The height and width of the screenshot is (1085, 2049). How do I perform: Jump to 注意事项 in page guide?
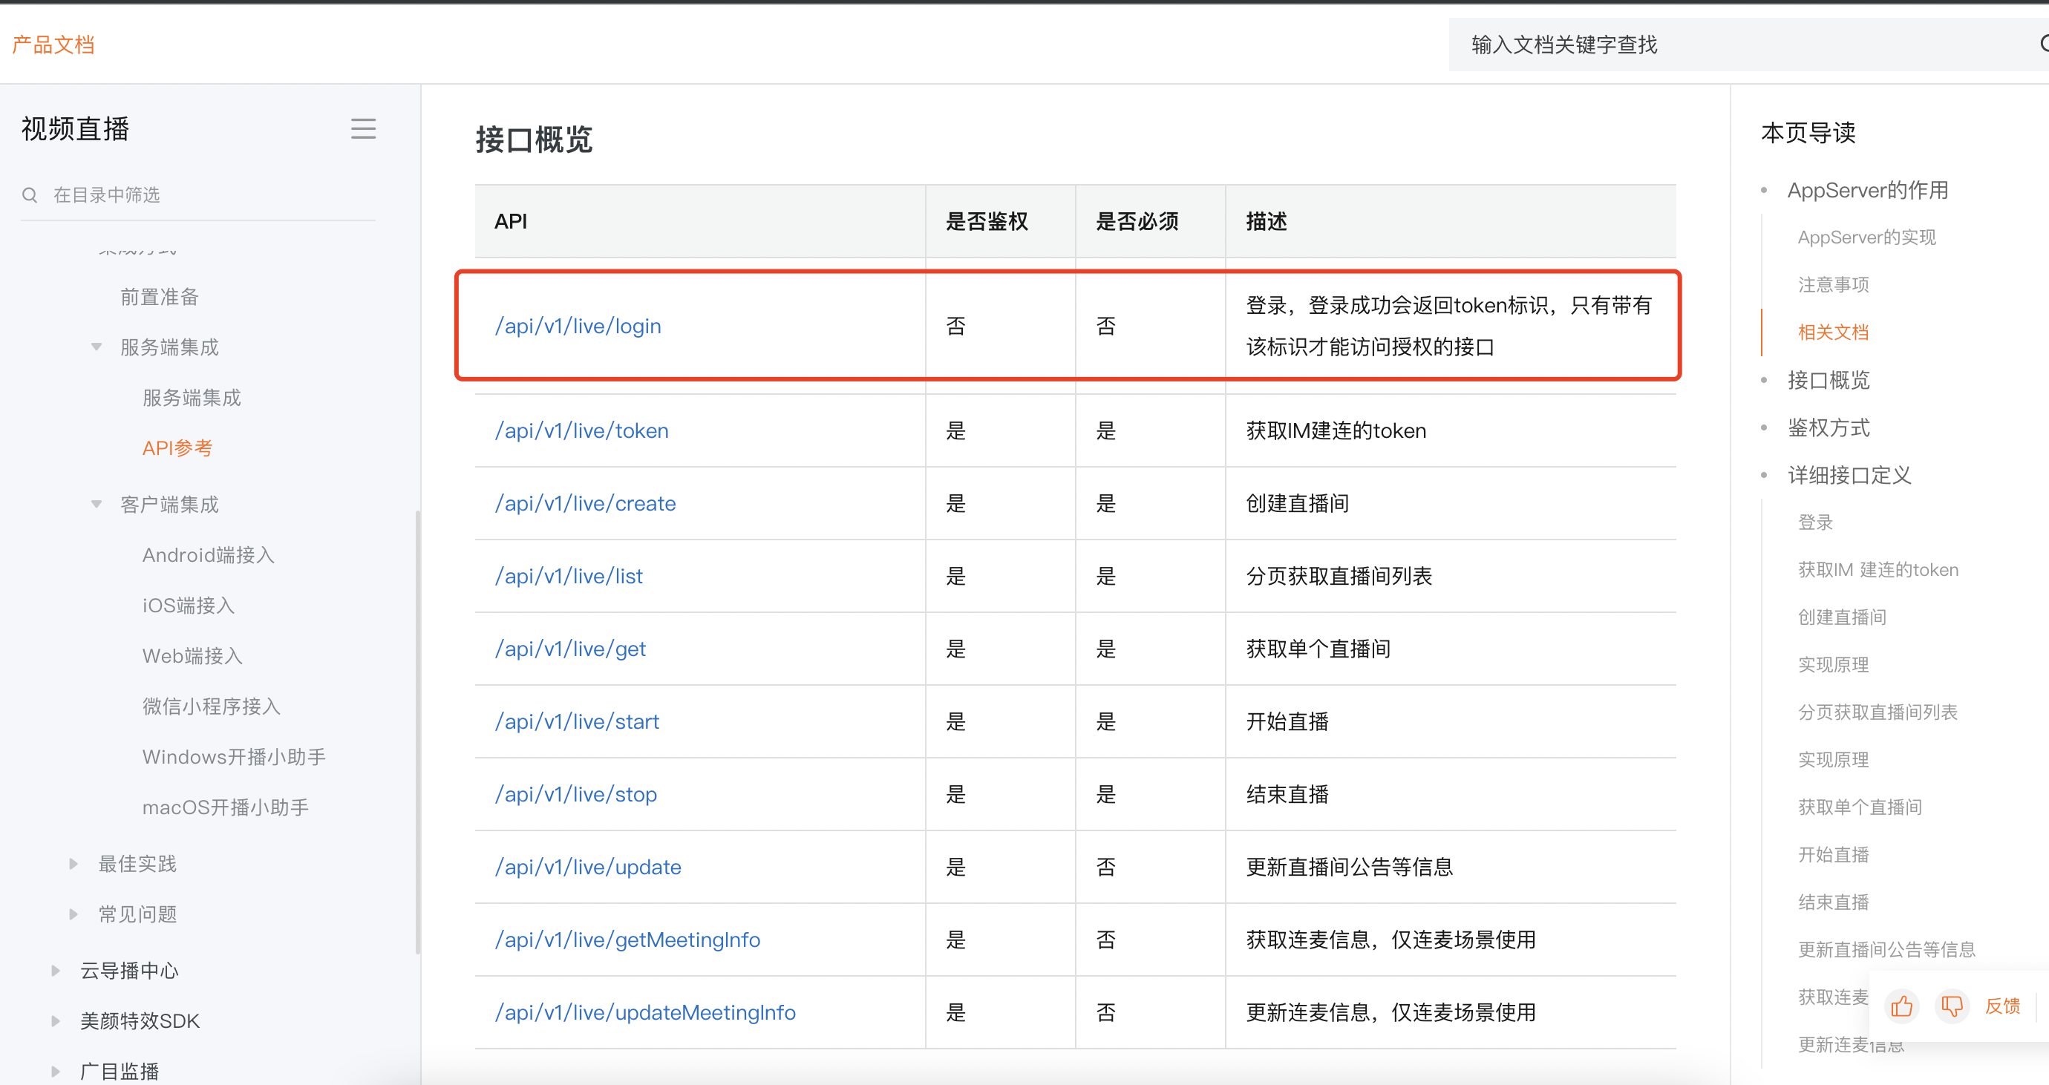1834,284
